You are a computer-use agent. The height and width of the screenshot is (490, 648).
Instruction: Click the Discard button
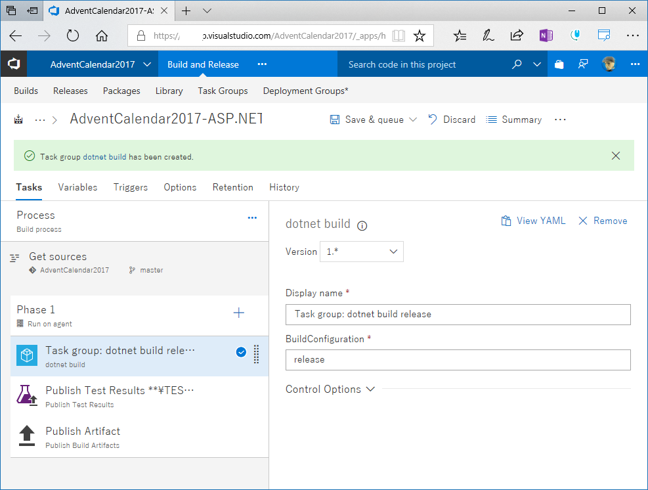(452, 120)
